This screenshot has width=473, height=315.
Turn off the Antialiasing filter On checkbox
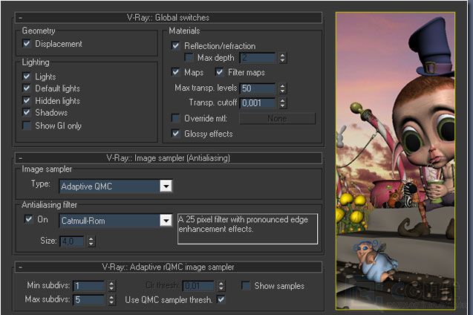pos(28,220)
